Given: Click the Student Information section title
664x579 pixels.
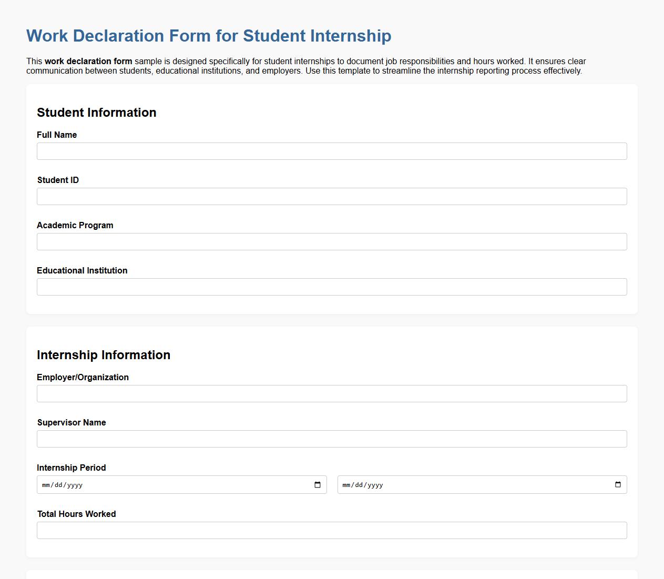Looking at the screenshot, I should tap(96, 113).
